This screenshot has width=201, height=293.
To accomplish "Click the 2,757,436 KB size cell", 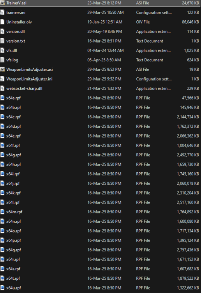I will [x=188, y=250].
